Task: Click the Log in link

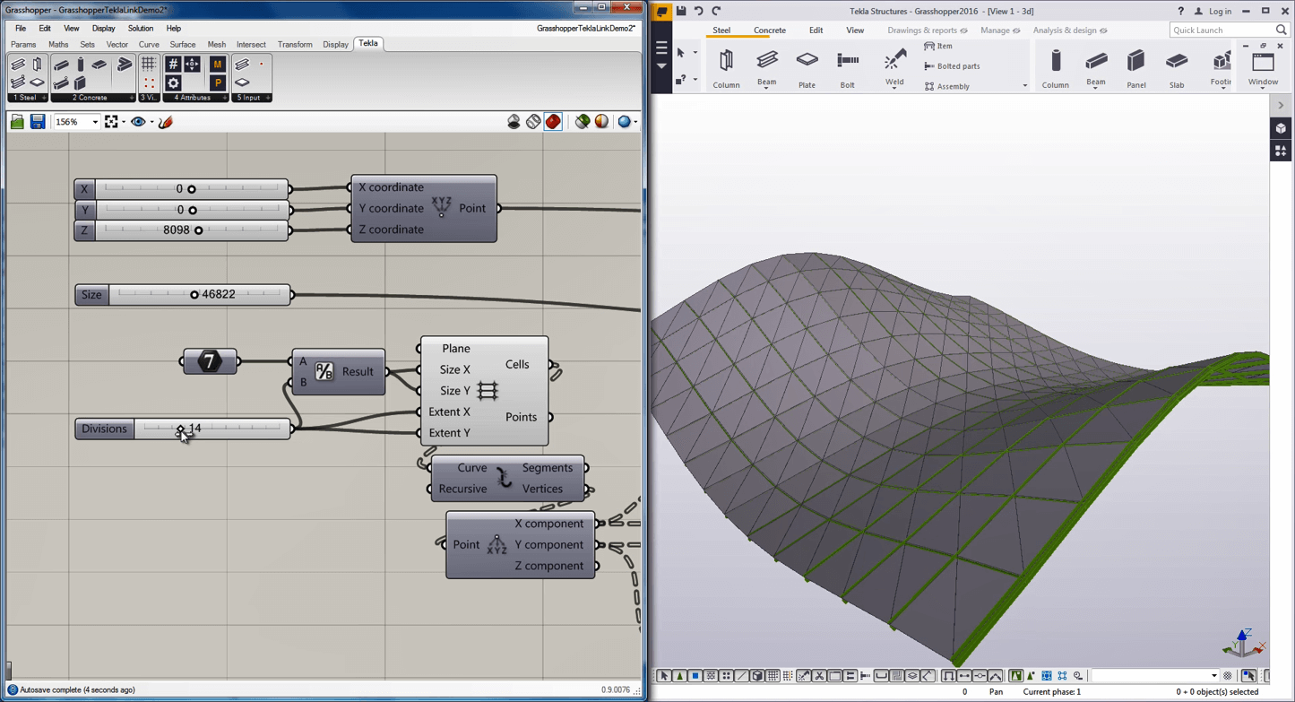Action: pos(1220,12)
